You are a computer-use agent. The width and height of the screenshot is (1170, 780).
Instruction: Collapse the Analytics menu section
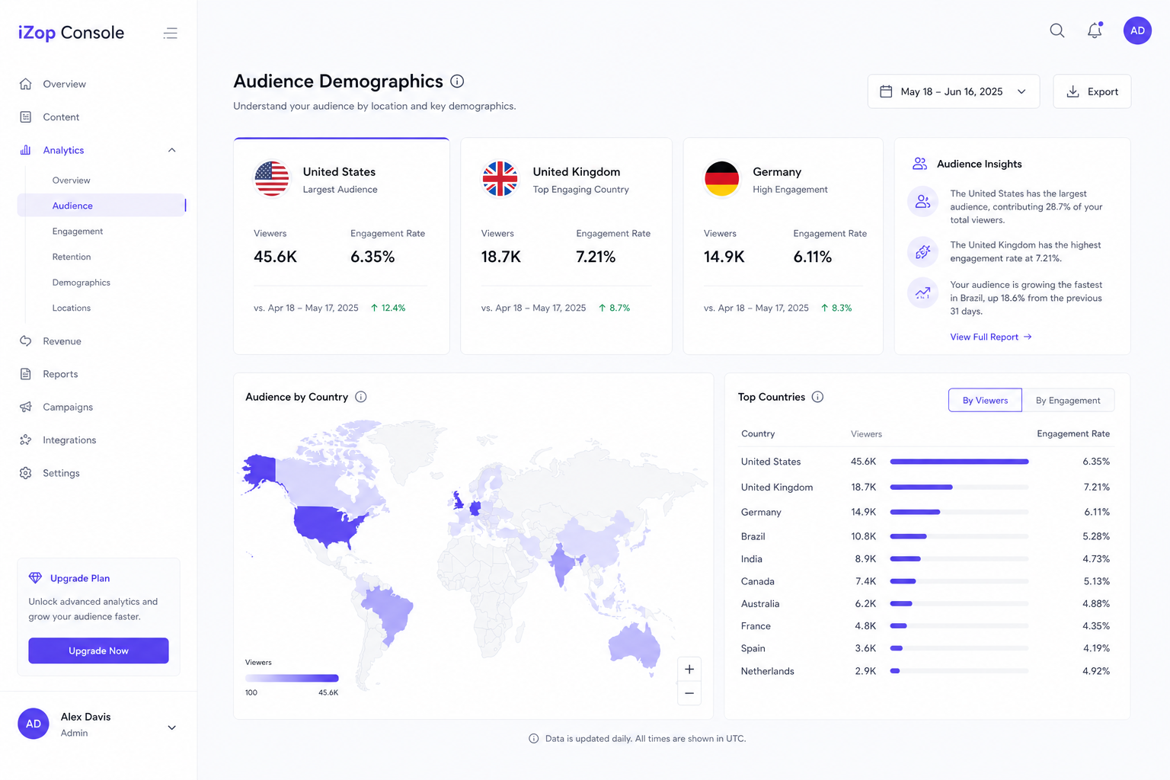tap(172, 150)
